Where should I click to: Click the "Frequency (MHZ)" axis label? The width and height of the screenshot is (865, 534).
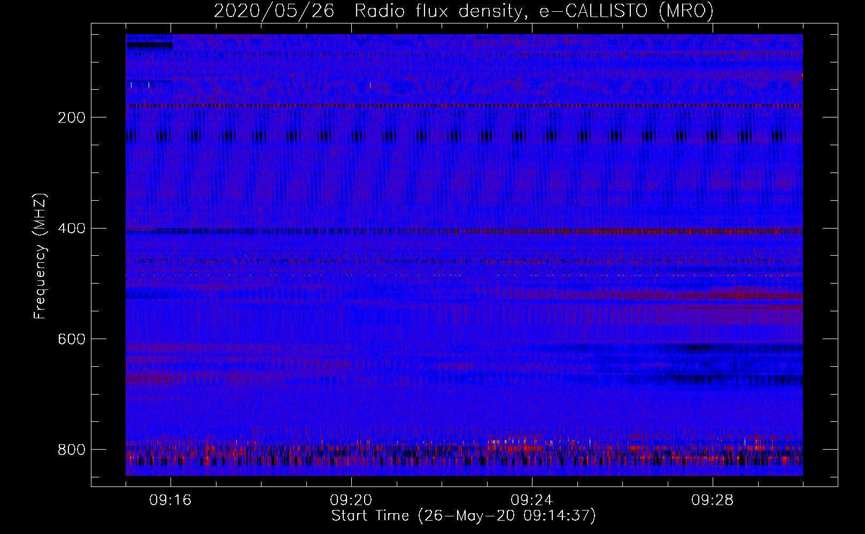tap(40, 256)
